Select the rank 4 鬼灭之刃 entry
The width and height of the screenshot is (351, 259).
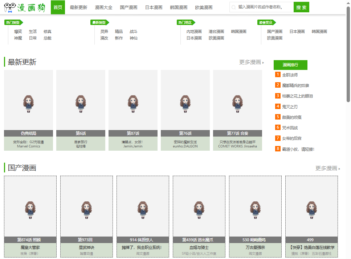tap(290, 106)
